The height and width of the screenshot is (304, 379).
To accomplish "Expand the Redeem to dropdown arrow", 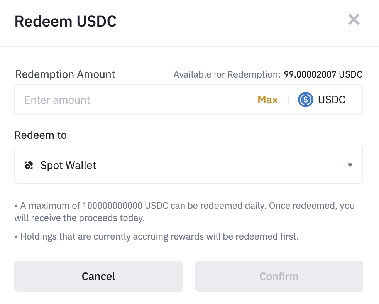I will [x=350, y=165].
